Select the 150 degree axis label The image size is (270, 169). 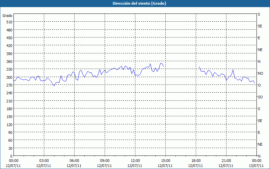click(9, 117)
